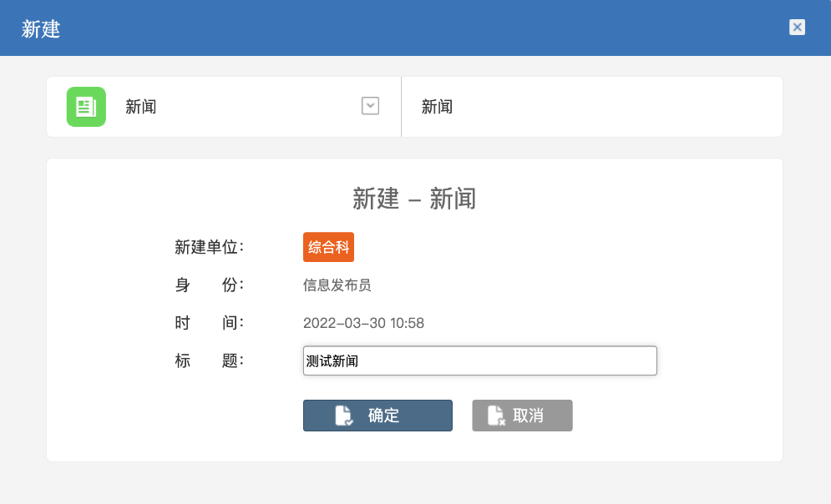
Task: Click the 时间 field label
Action: pos(209,323)
